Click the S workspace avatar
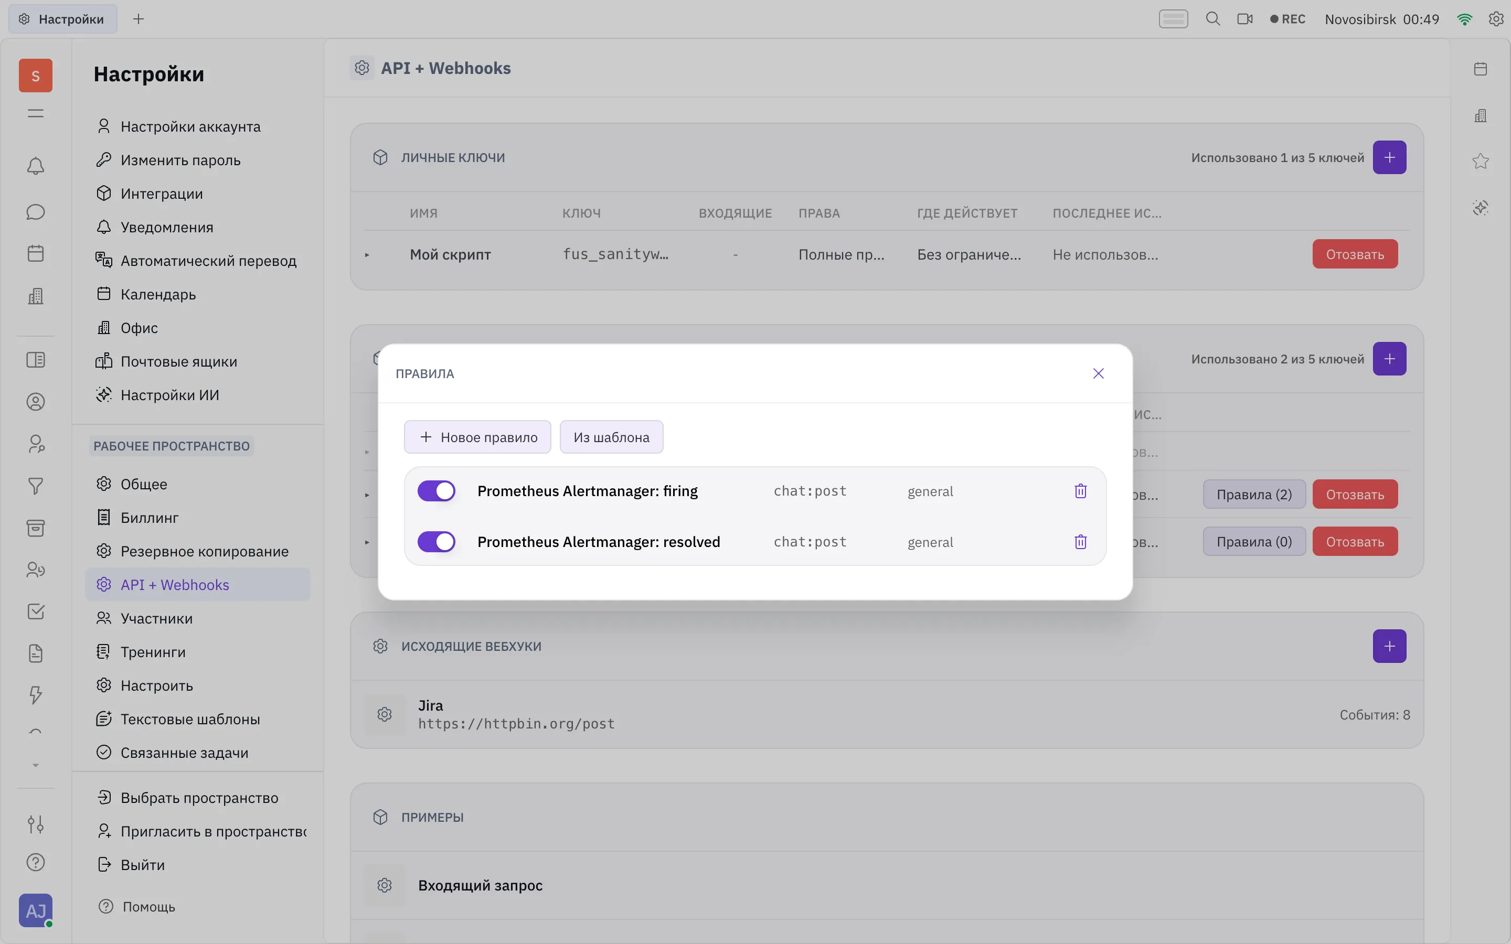This screenshot has height=944, width=1511. [x=36, y=76]
